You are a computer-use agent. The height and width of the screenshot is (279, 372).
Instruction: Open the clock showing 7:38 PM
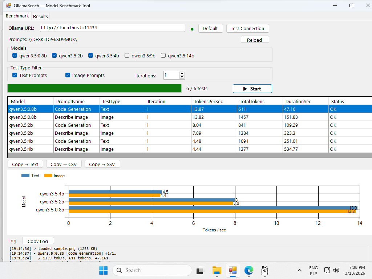point(355,270)
